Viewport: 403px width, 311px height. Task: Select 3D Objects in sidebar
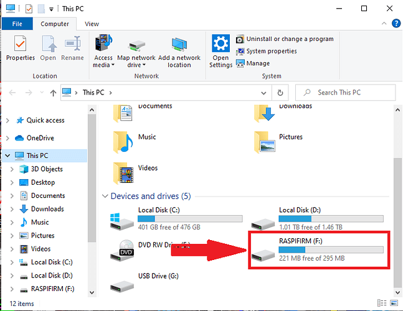47,169
